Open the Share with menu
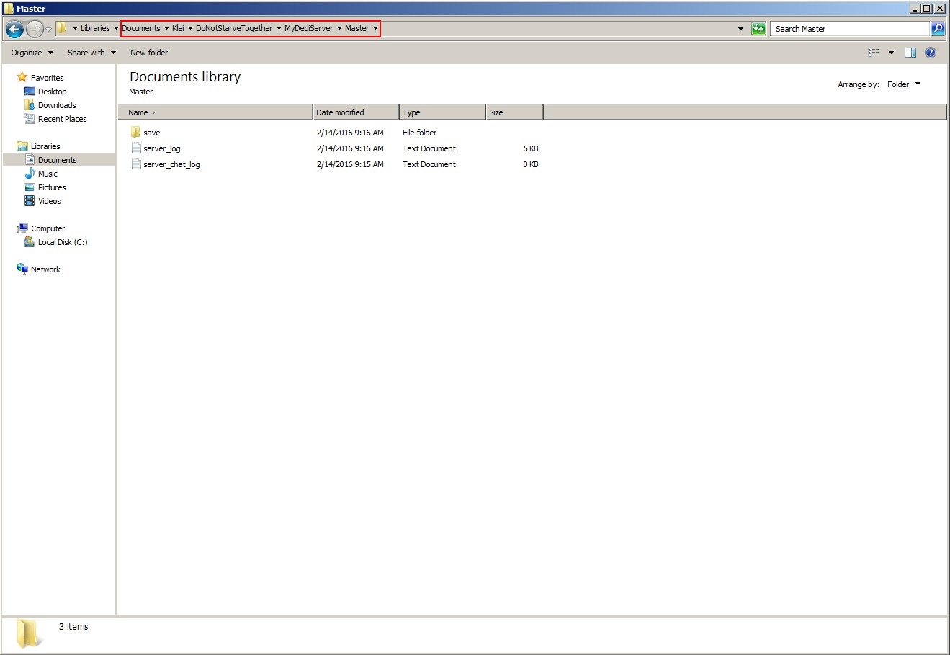 pyautogui.click(x=91, y=53)
